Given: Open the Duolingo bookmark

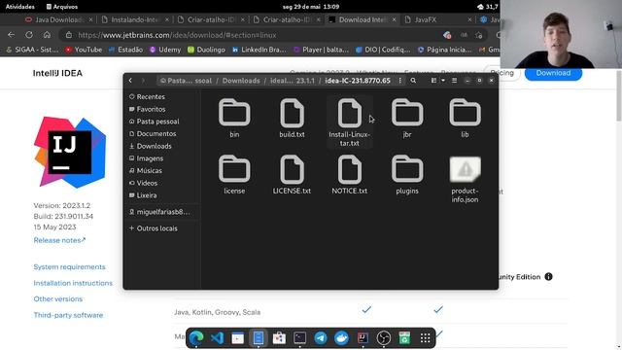Looking at the screenshot, I should coord(206,50).
